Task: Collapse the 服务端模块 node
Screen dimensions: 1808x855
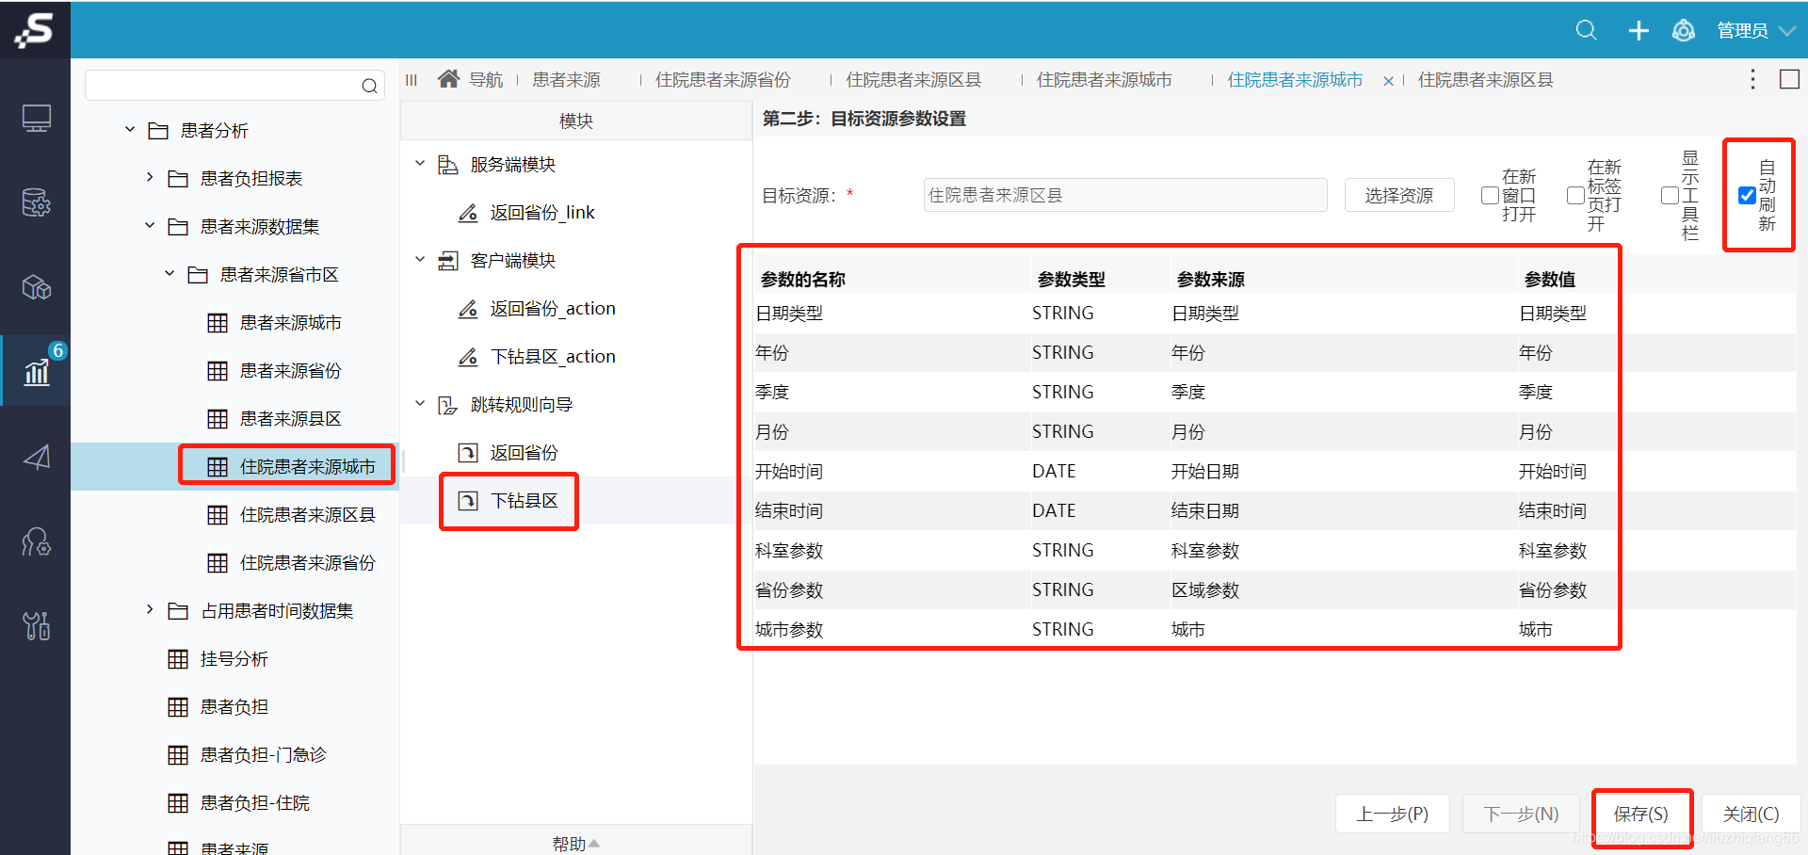Action: pyautogui.click(x=420, y=164)
